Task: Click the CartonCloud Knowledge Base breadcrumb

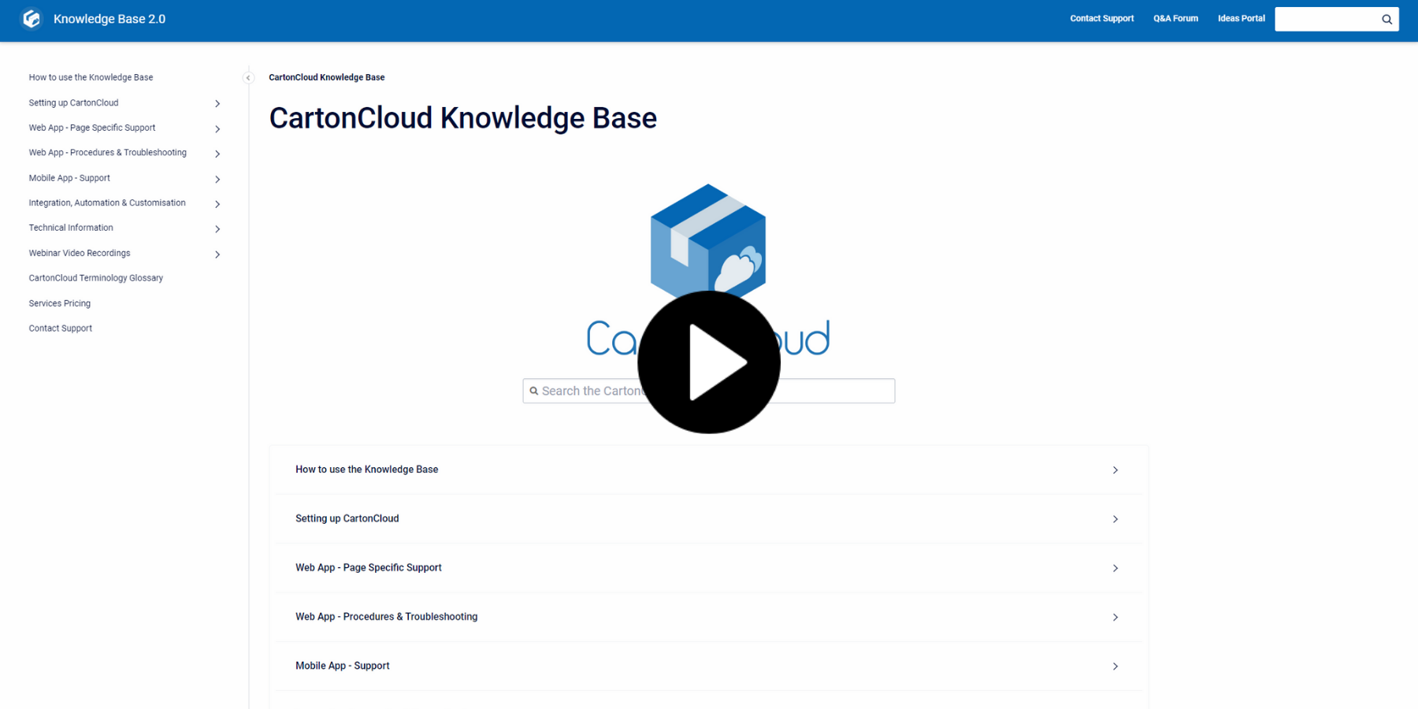Action: (x=327, y=77)
